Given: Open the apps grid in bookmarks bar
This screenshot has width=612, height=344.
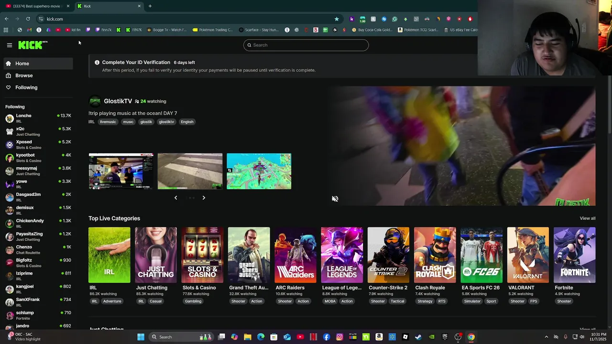Looking at the screenshot, I should (x=6, y=30).
